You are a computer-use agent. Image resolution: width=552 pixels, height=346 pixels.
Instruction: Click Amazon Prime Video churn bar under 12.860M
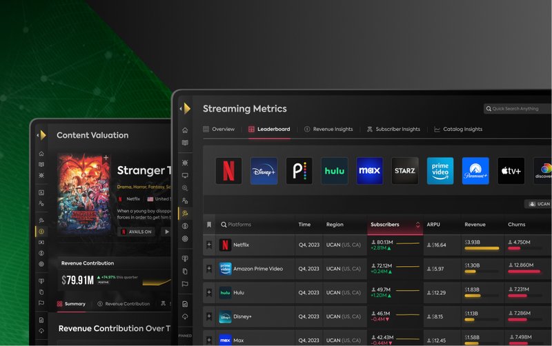click(524, 272)
